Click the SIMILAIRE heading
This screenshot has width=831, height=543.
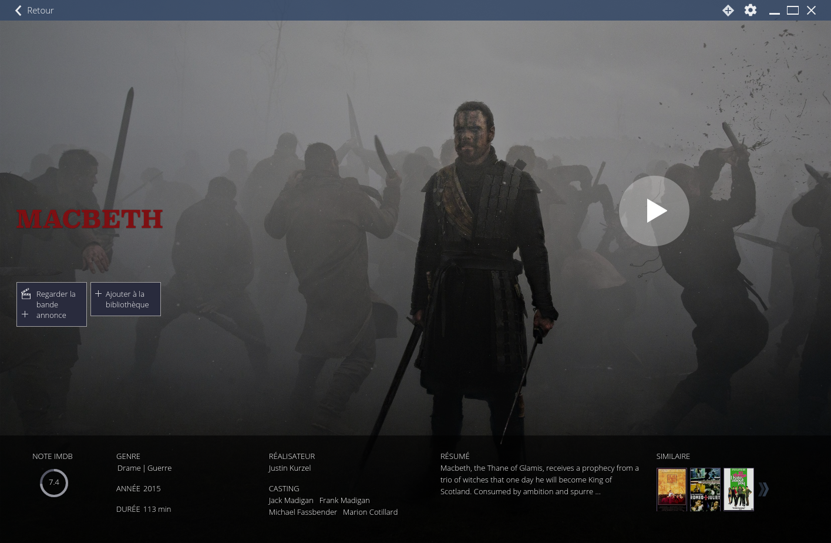[673, 457]
